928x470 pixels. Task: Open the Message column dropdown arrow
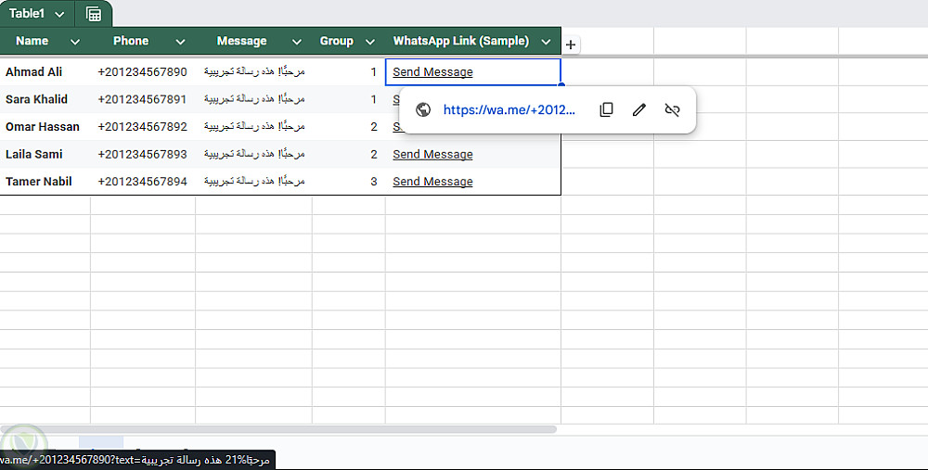coord(297,42)
